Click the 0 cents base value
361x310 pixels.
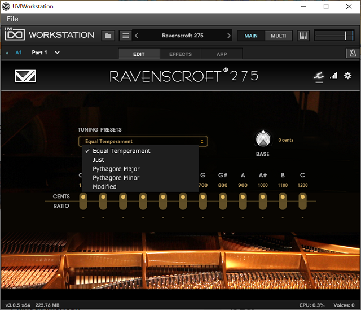coord(286,140)
